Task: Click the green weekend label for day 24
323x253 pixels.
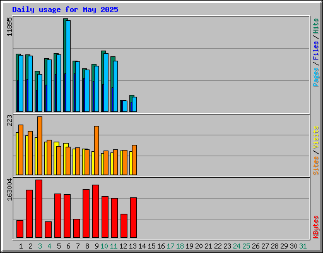Action: click(237, 246)
